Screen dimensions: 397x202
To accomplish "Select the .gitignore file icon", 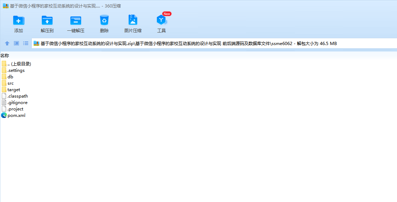I will (4, 102).
